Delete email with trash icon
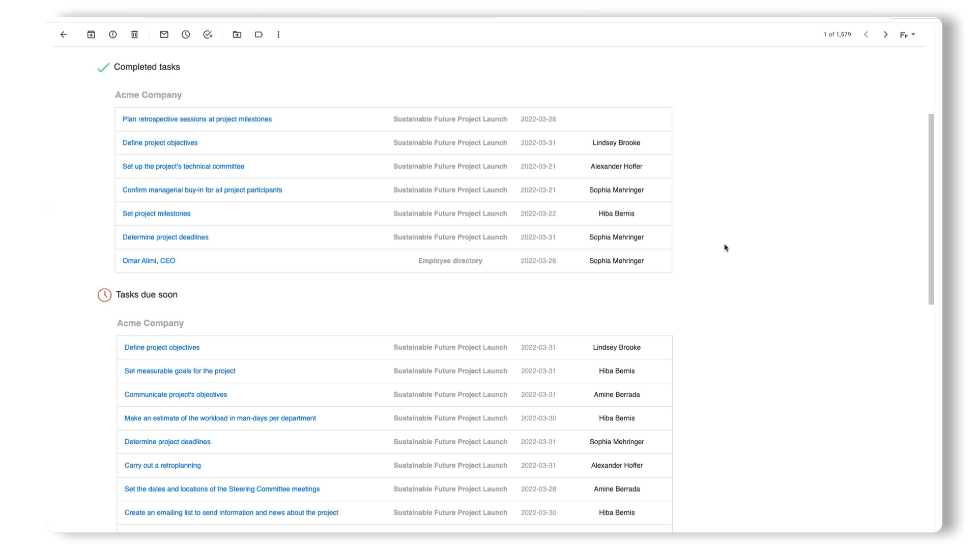The width and height of the screenshot is (977, 549). (x=134, y=35)
